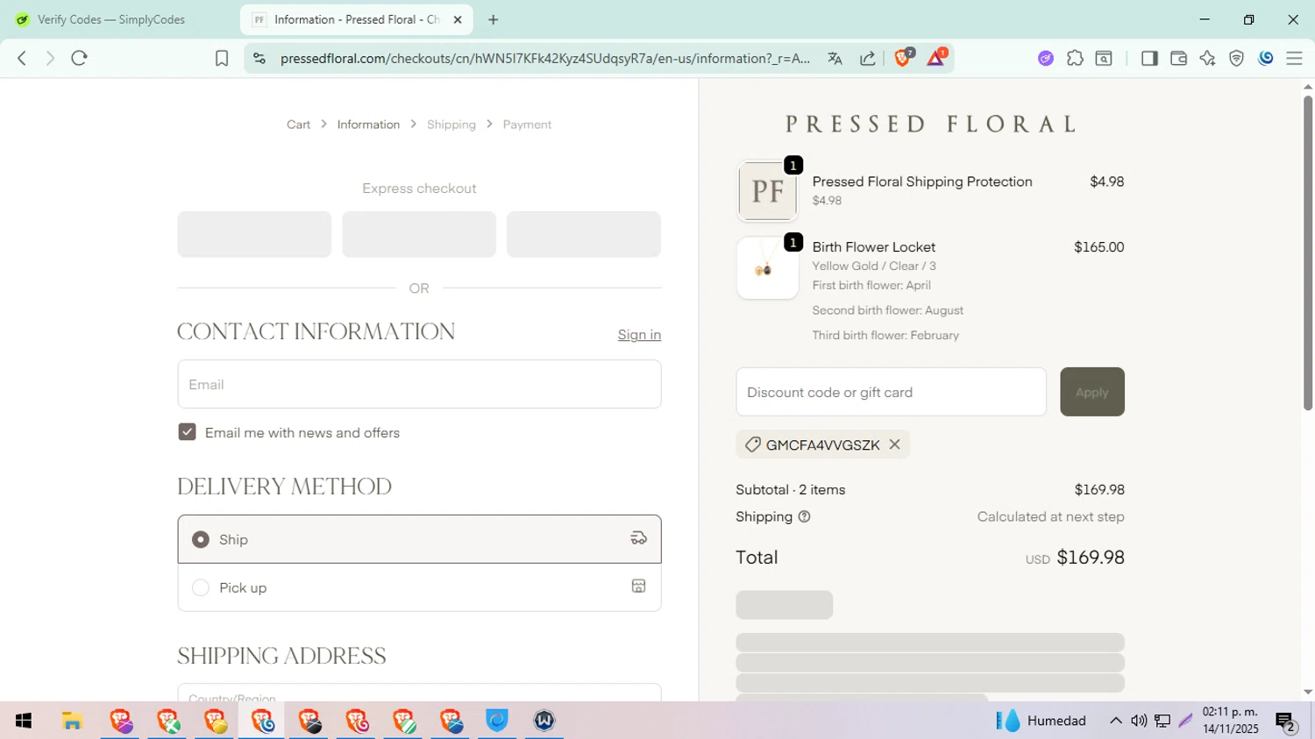Click the address bar URL

click(545, 58)
